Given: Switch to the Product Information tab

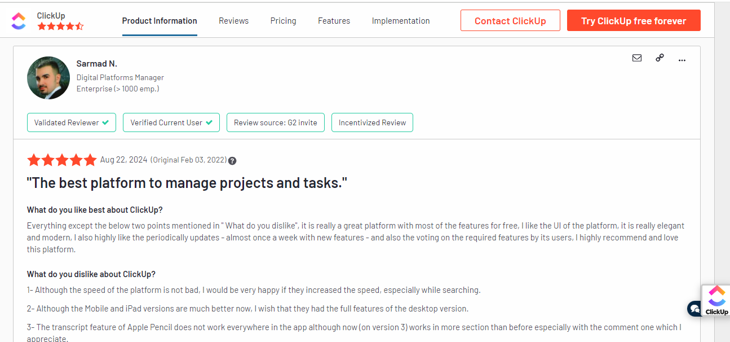Looking at the screenshot, I should 160,21.
